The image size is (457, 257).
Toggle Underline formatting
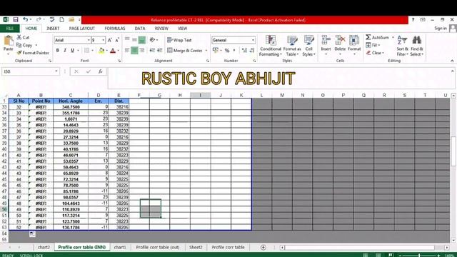(x=72, y=51)
